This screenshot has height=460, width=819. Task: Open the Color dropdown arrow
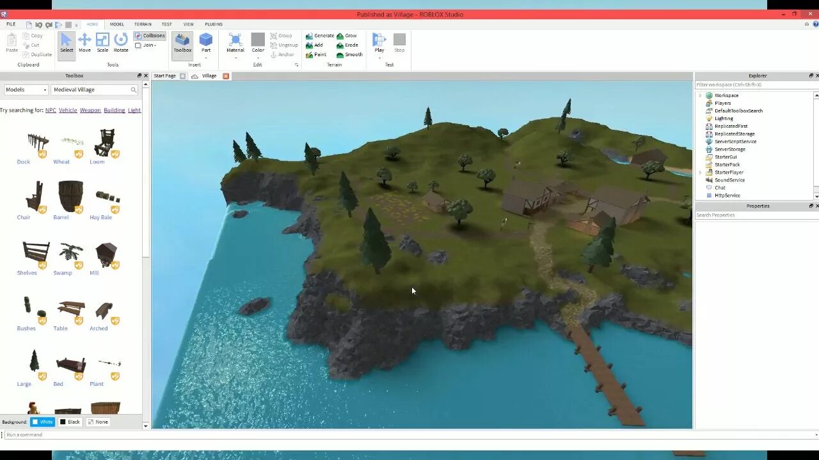(x=258, y=58)
